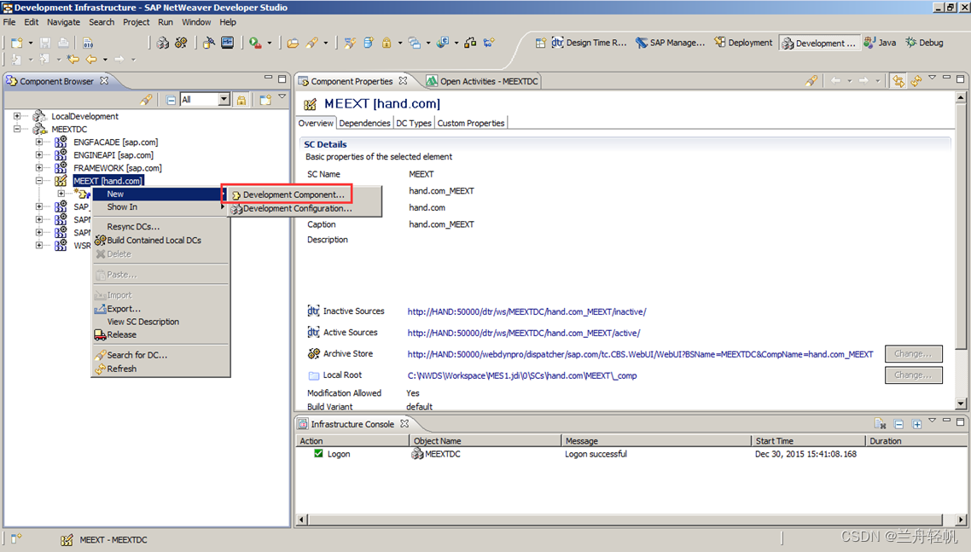The image size is (971, 552).
Task: Click the monitor console toolbar icon
Action: coord(227,43)
